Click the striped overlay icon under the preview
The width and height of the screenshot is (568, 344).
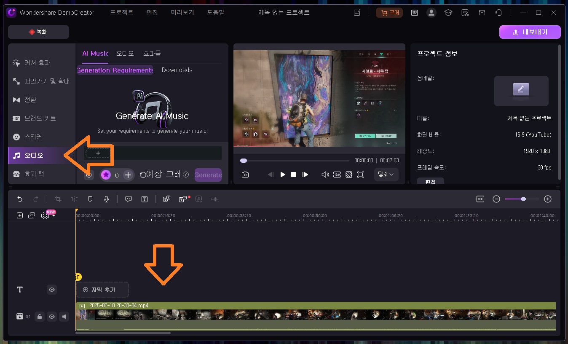pos(349,175)
